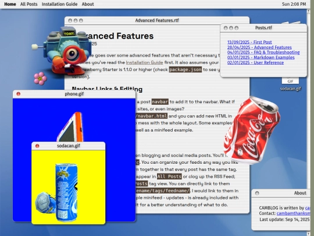Close the sodacan.gif window with its red button
Screen dimensions: 314x236
coord(37,146)
